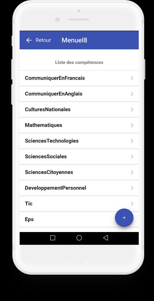Click the Menuel8 header title
Image resolution: width=154 pixels, height=301 pixels.
click(74, 40)
